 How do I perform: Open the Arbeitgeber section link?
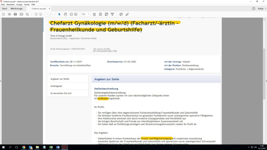(x=56, y=86)
